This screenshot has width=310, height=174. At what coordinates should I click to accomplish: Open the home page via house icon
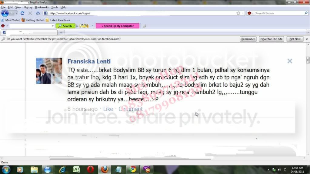pyautogui.click(x=38, y=13)
